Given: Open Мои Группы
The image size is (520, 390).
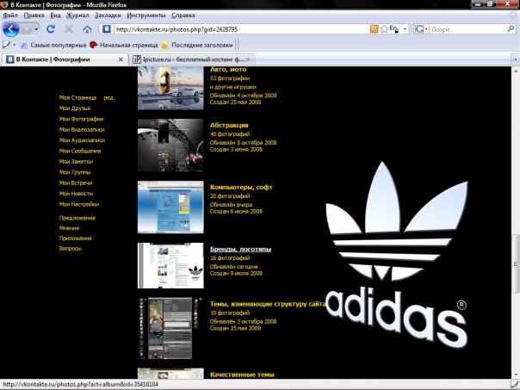Looking at the screenshot, I should point(75,172).
